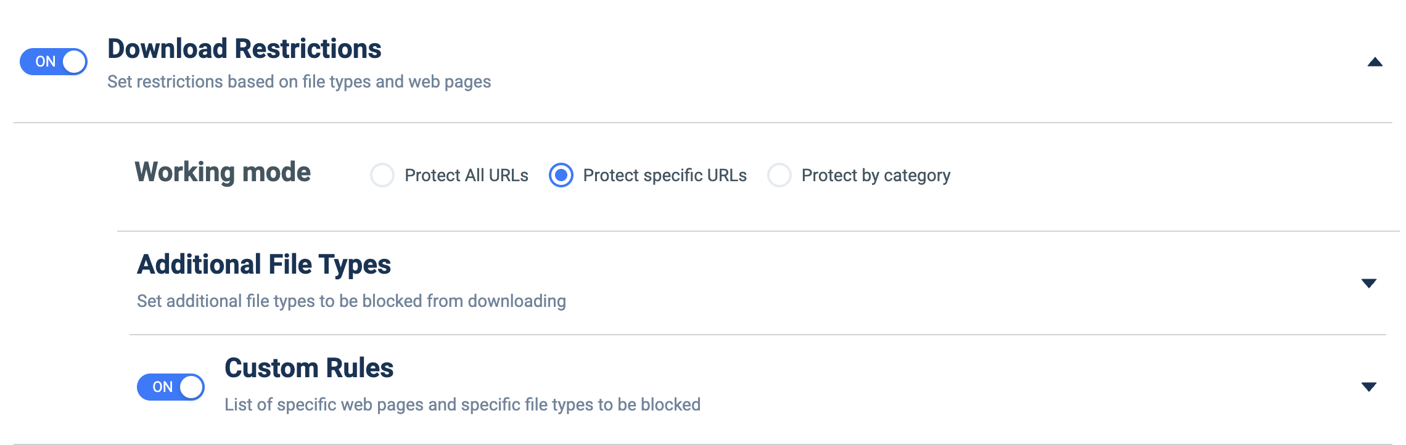This screenshot has height=445, width=1406.
Task: Disable the Custom Rules ON switch
Action: click(171, 387)
